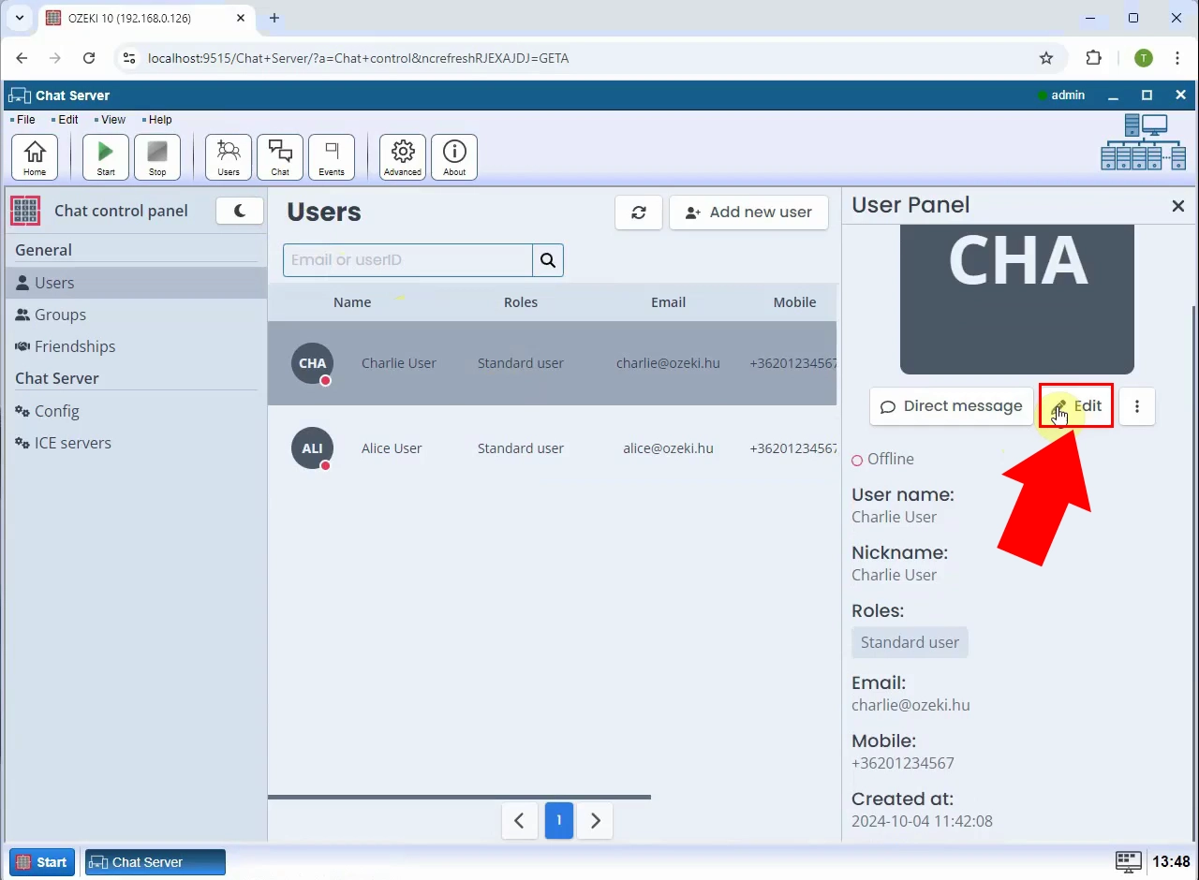This screenshot has width=1199, height=880.
Task: Click the Roles column header
Action: click(521, 302)
